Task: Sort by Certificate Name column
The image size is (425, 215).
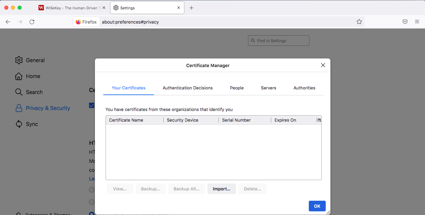Action: pyautogui.click(x=134, y=120)
